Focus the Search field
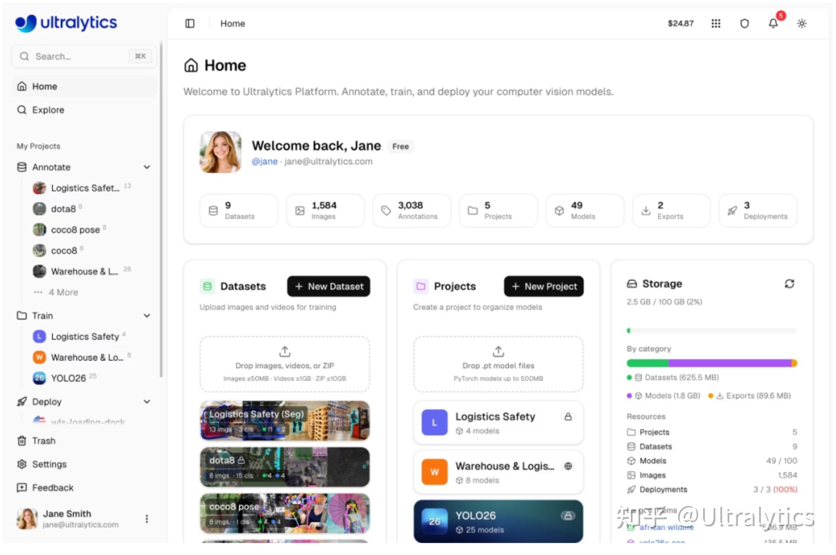Image resolution: width=836 pixels, height=555 pixels. pyautogui.click(x=84, y=56)
